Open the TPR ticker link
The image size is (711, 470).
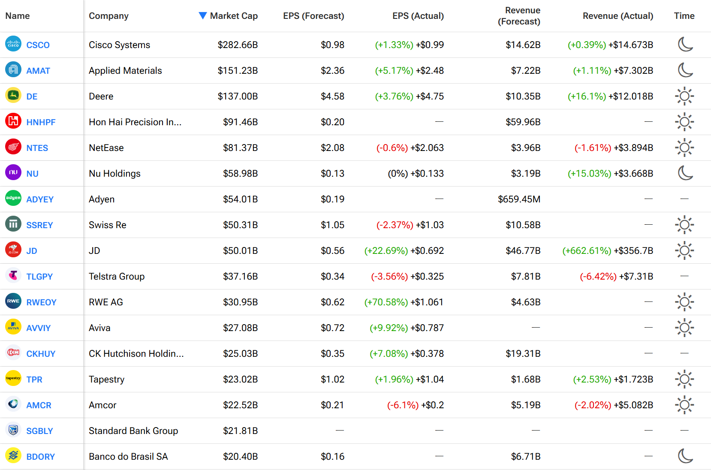pos(34,380)
